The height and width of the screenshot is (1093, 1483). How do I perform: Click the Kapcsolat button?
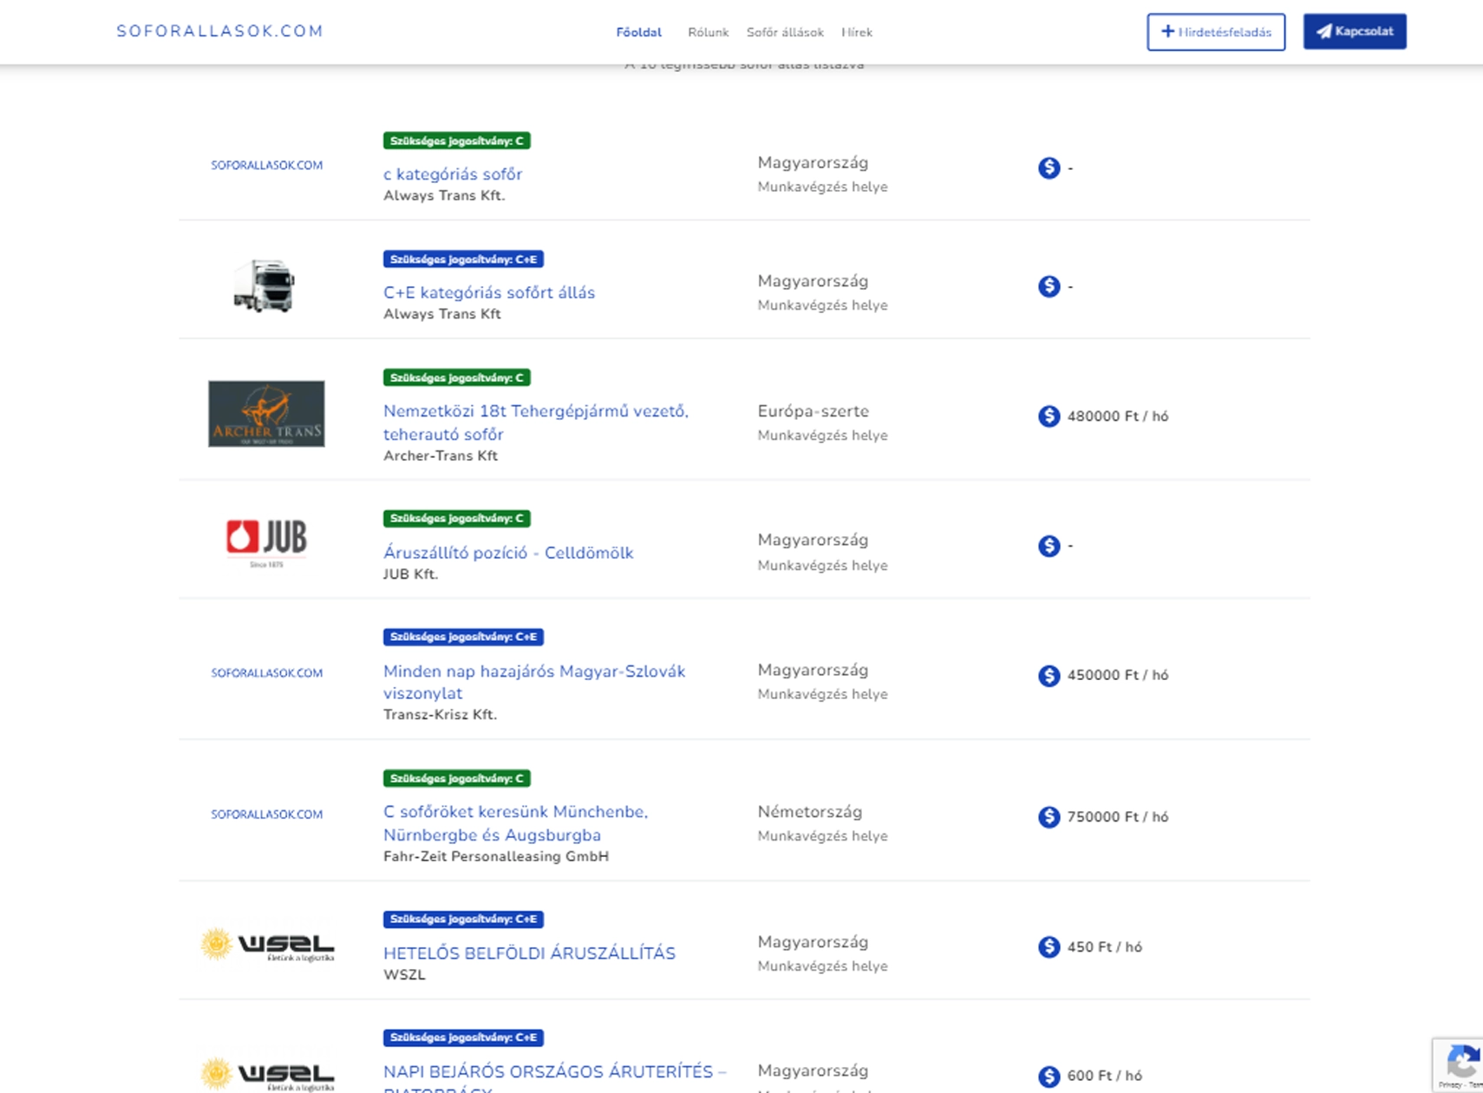pos(1355,31)
